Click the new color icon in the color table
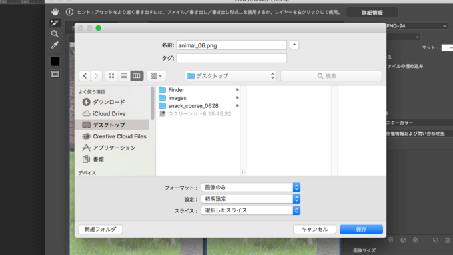The height and width of the screenshot is (255, 453). 435,240
